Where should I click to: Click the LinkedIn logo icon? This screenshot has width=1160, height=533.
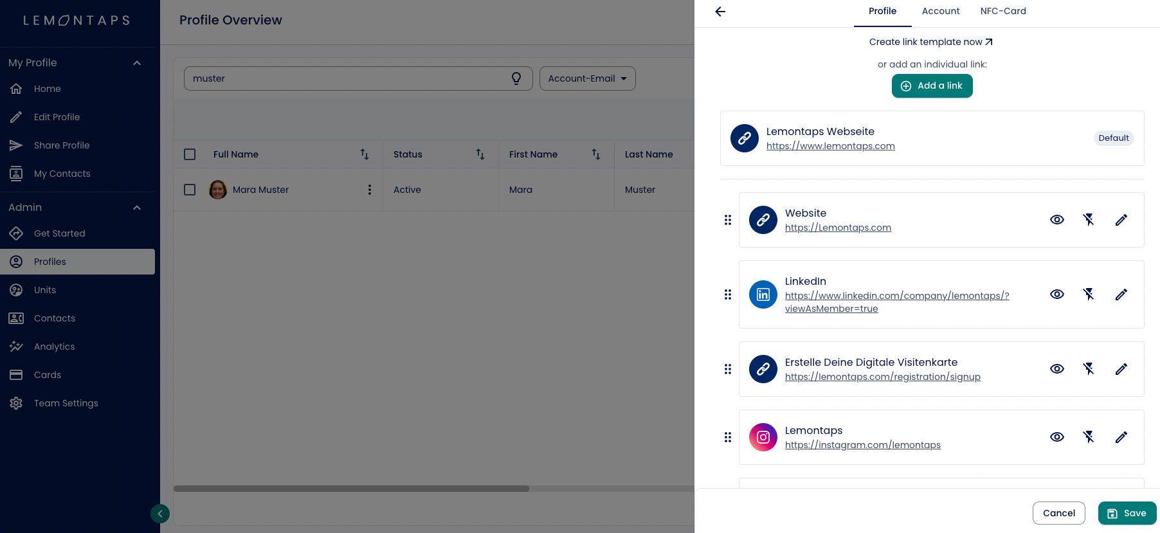pyautogui.click(x=763, y=294)
